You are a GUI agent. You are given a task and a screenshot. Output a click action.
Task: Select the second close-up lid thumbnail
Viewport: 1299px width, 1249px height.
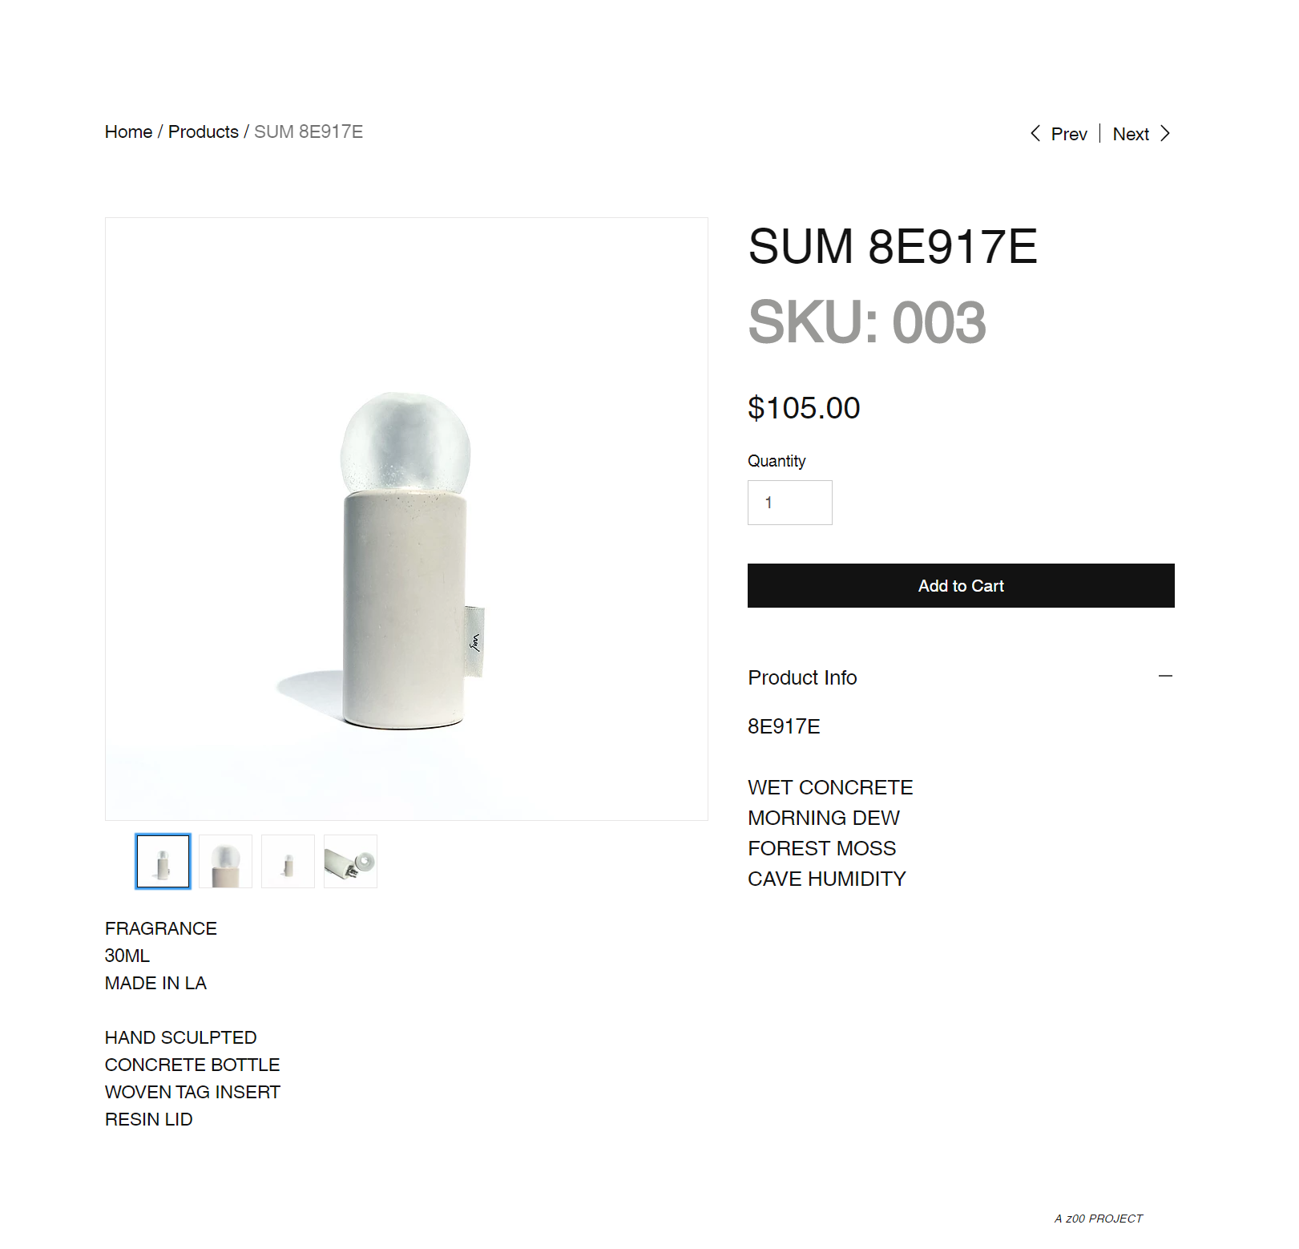[x=226, y=862]
